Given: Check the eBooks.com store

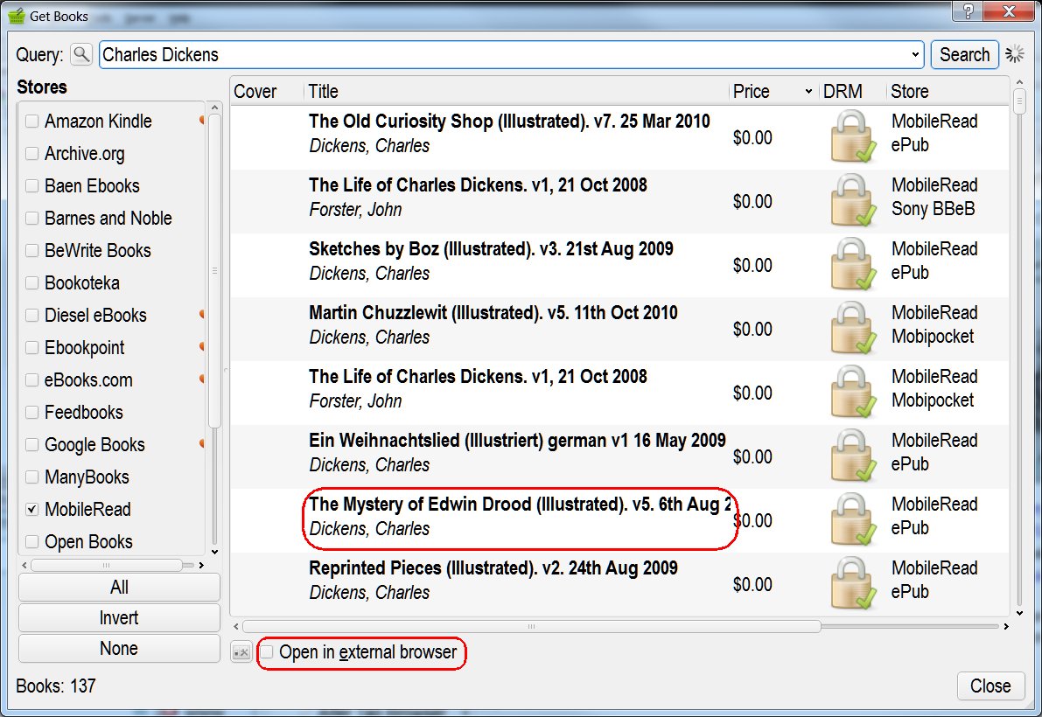Looking at the screenshot, I should tap(31, 379).
